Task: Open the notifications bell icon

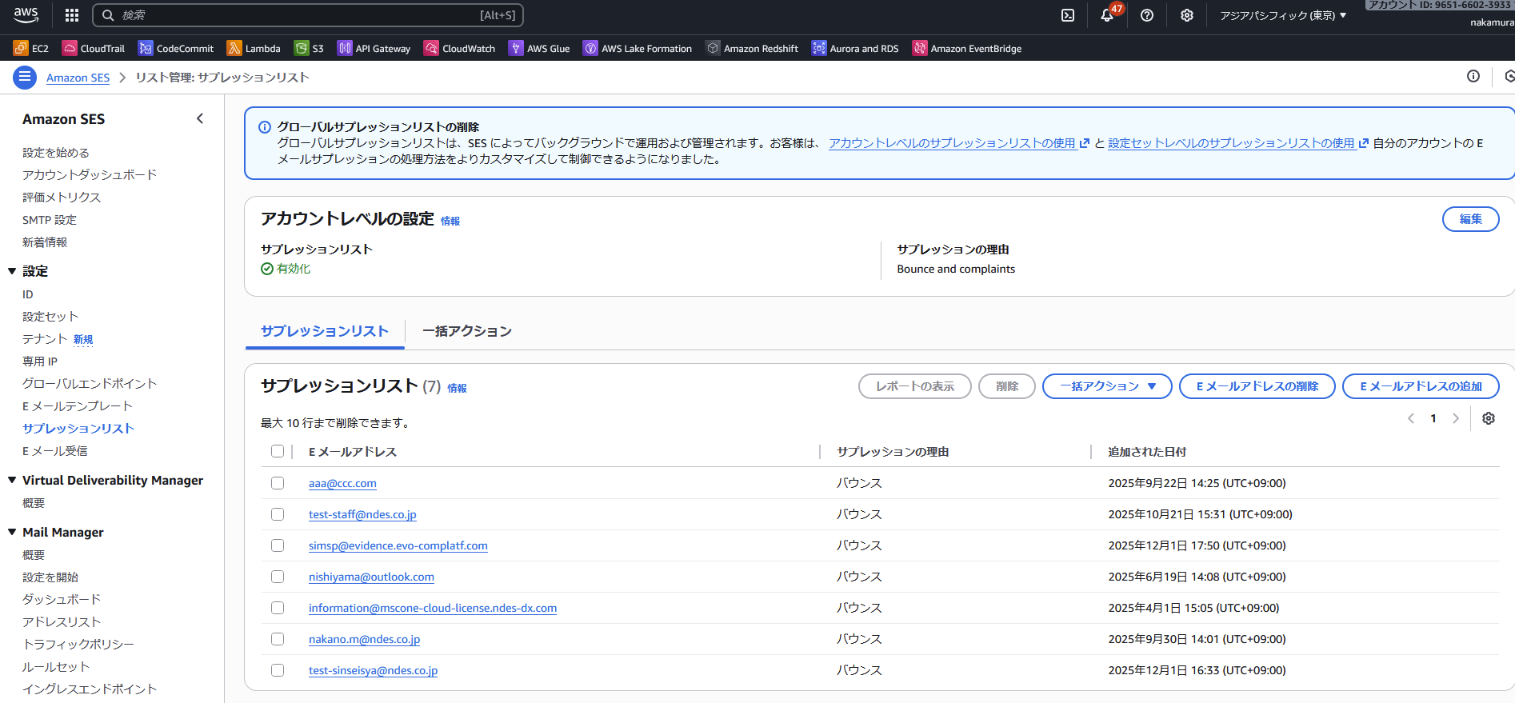Action: [x=1107, y=15]
